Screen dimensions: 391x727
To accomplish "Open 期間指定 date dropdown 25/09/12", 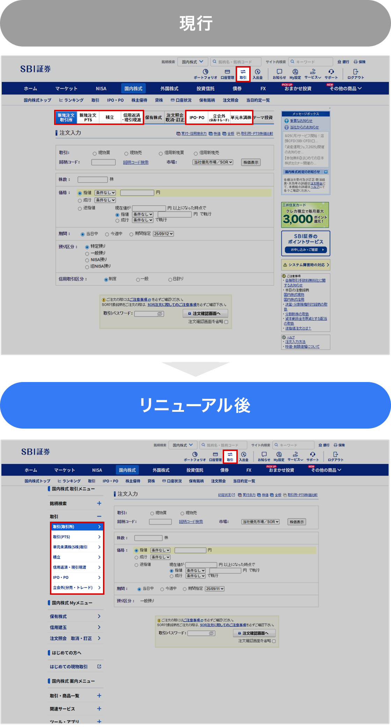I will pyautogui.click(x=163, y=234).
